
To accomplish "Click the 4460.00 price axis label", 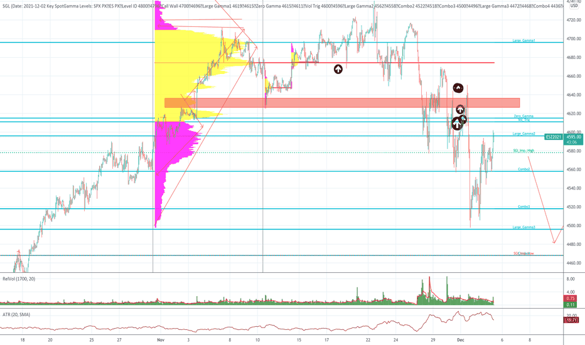I will tap(574, 263).
